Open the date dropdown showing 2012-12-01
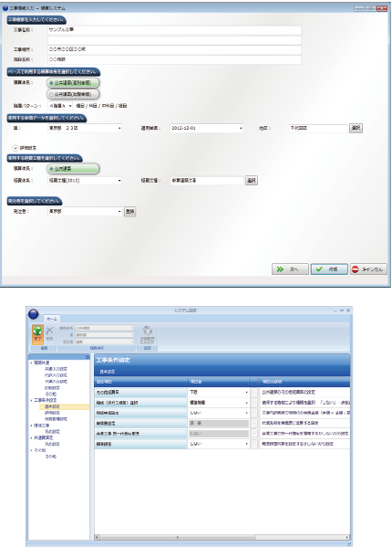The width and height of the screenshot is (392, 547). tap(207, 128)
